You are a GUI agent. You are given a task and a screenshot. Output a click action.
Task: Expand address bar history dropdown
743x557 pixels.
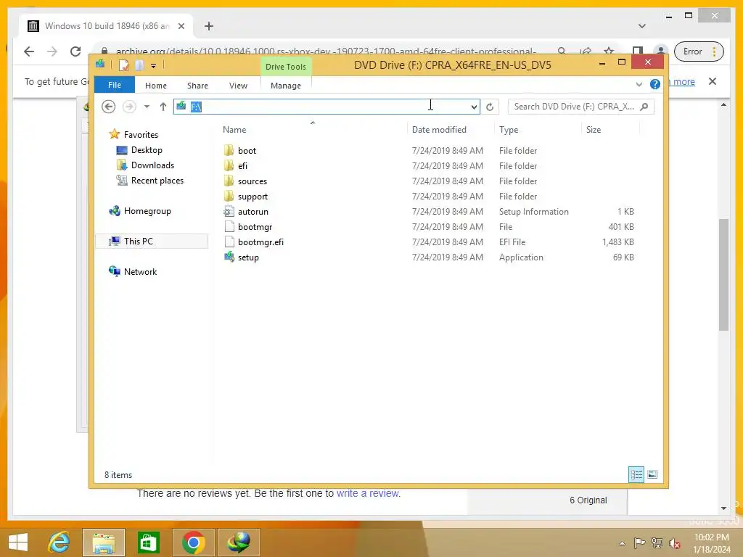click(474, 107)
